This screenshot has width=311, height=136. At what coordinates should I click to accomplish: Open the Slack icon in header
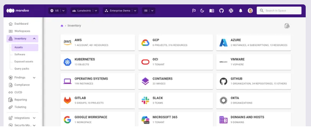click(231, 11)
